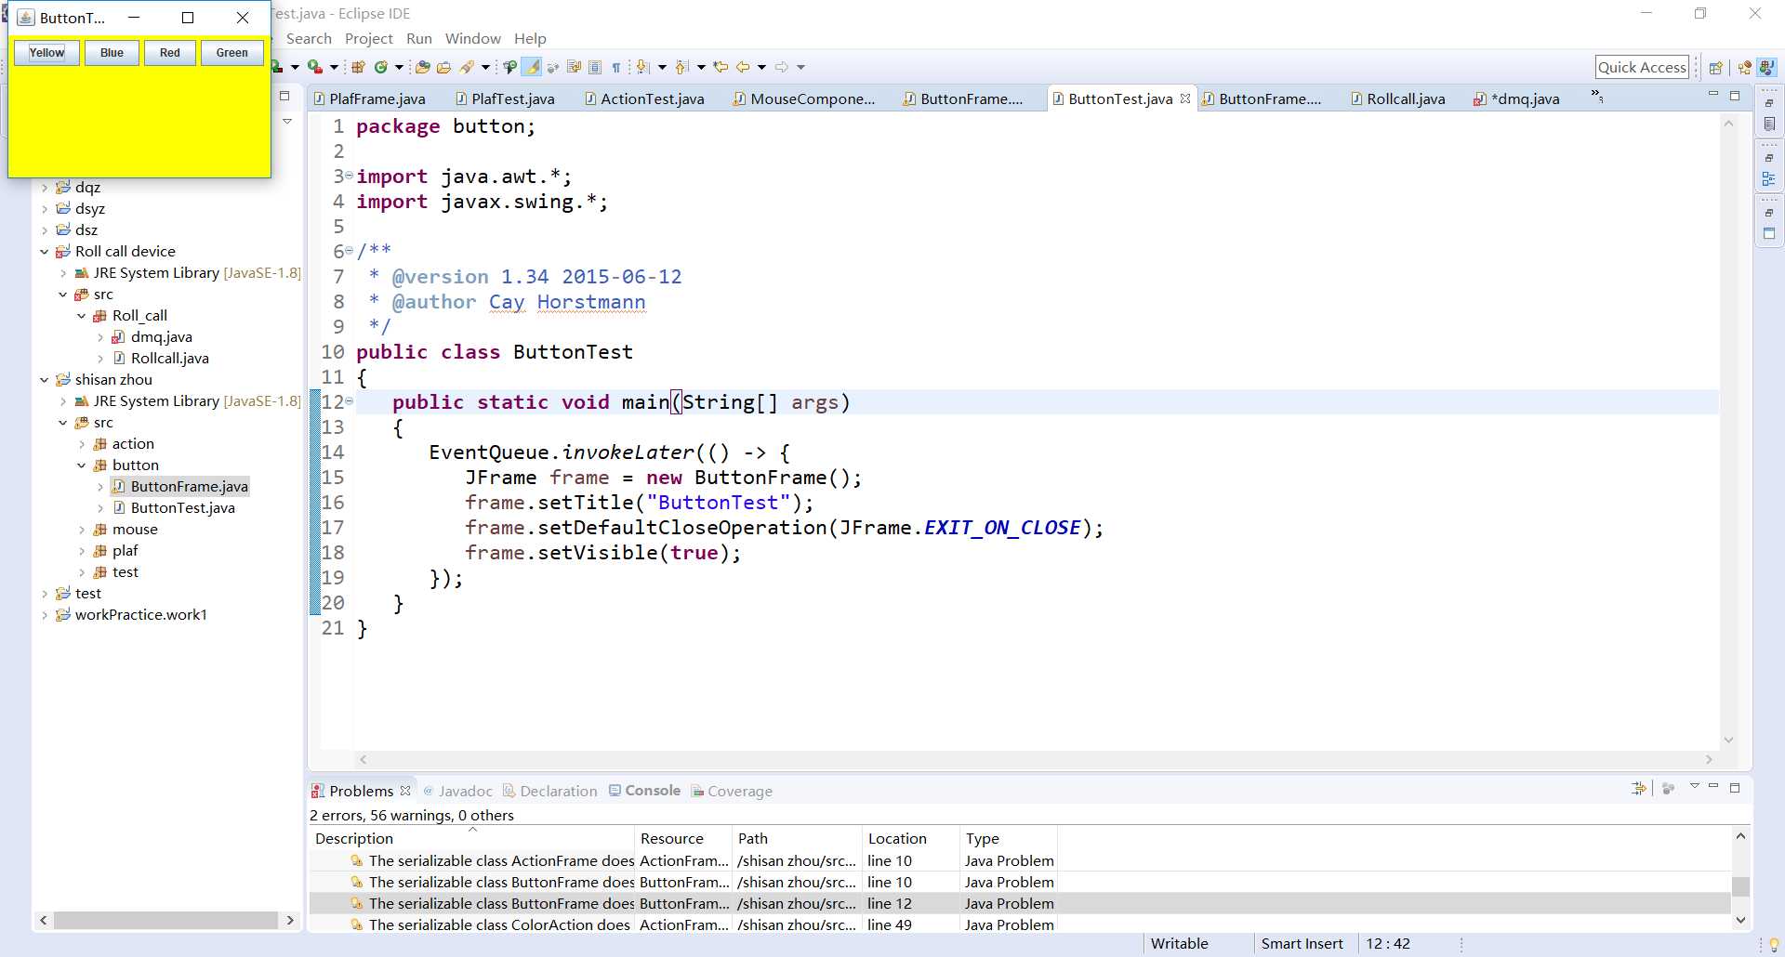The image size is (1785, 957).
Task: Collapse the Roll call device project
Action: [45, 252]
